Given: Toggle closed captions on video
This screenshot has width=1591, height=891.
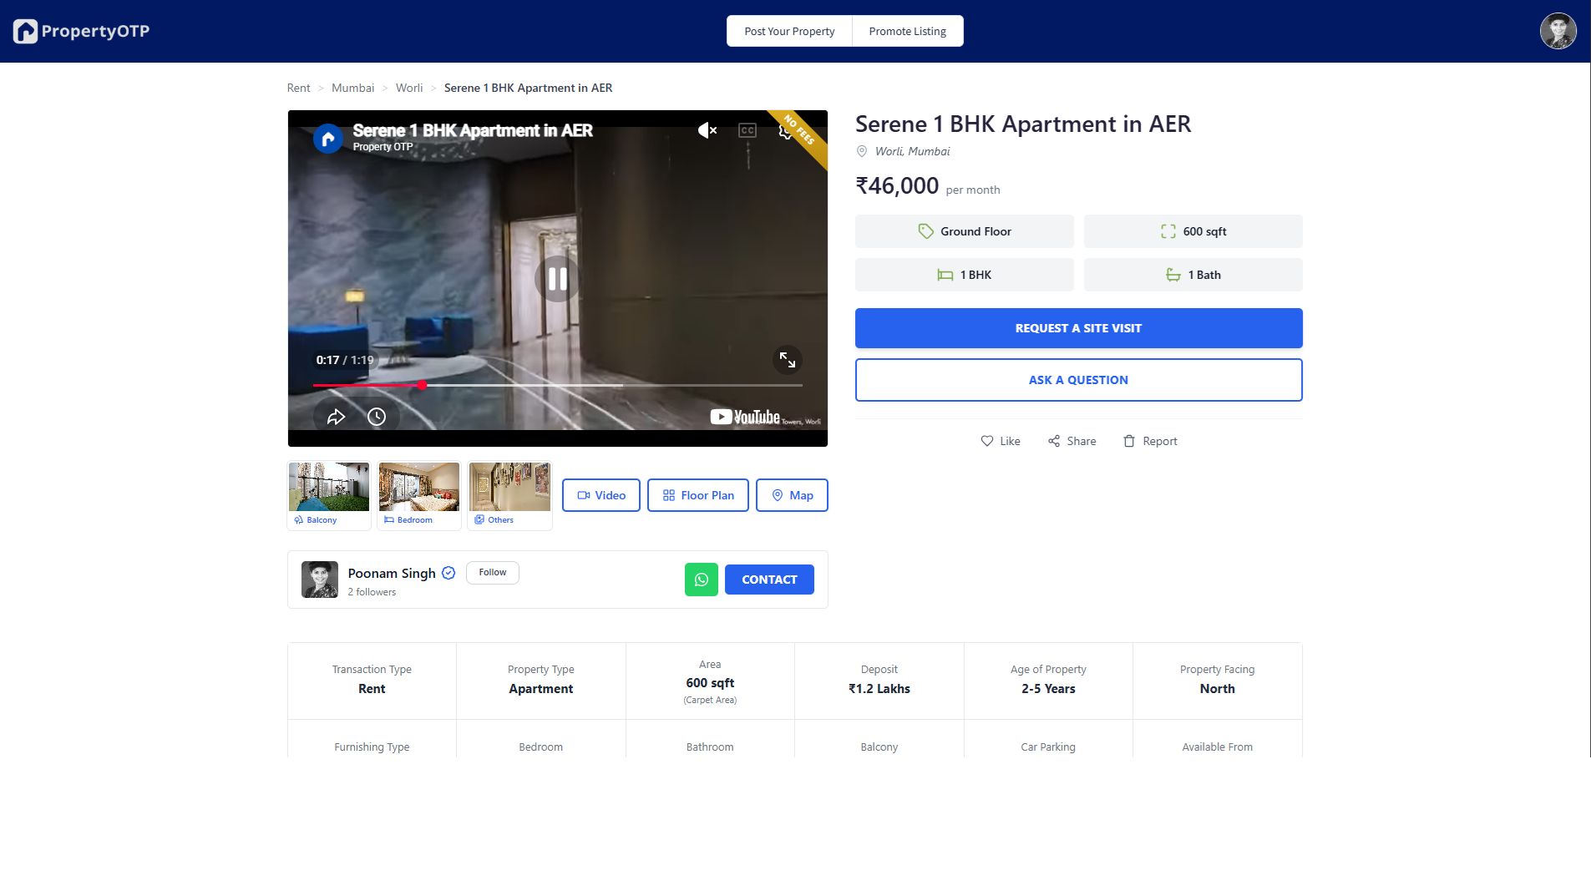Looking at the screenshot, I should 747,130.
